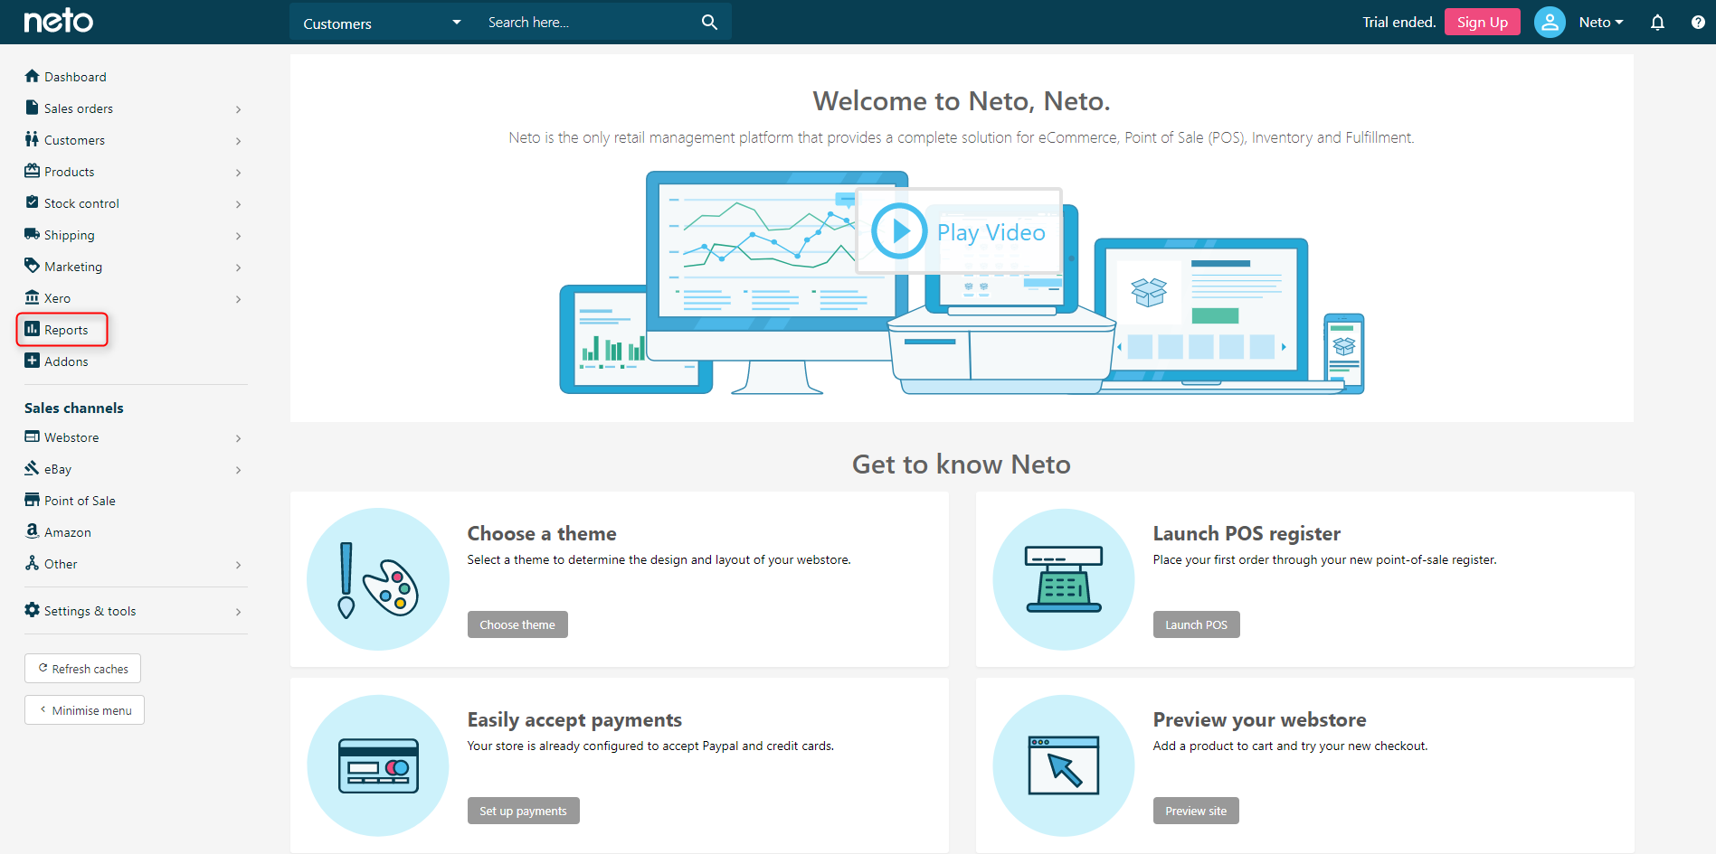Click the credit card payments illustration
The width and height of the screenshot is (1716, 854).
click(x=378, y=765)
